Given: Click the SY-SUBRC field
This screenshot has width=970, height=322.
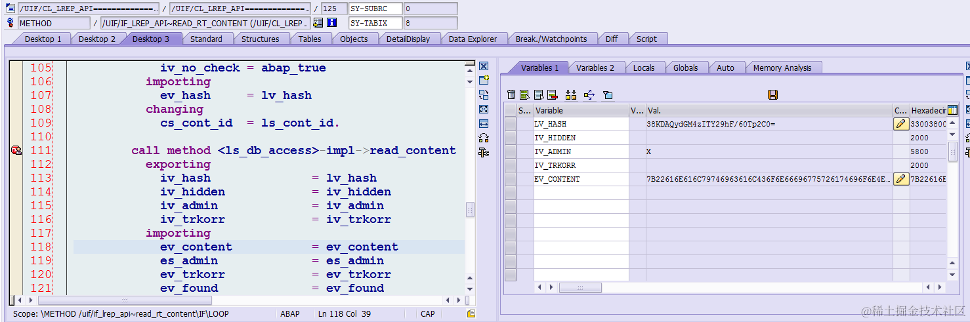Looking at the screenshot, I should 375,9.
